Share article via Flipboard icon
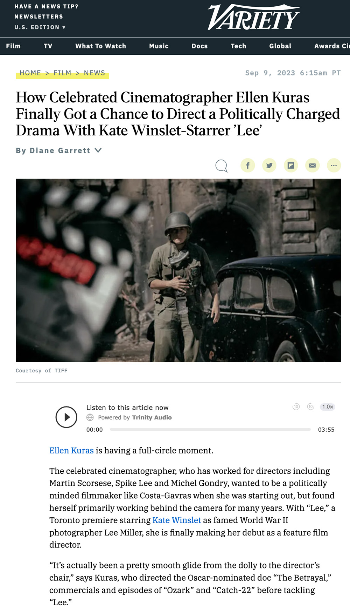Image resolution: width=350 pixels, height=613 pixels. pyautogui.click(x=291, y=165)
